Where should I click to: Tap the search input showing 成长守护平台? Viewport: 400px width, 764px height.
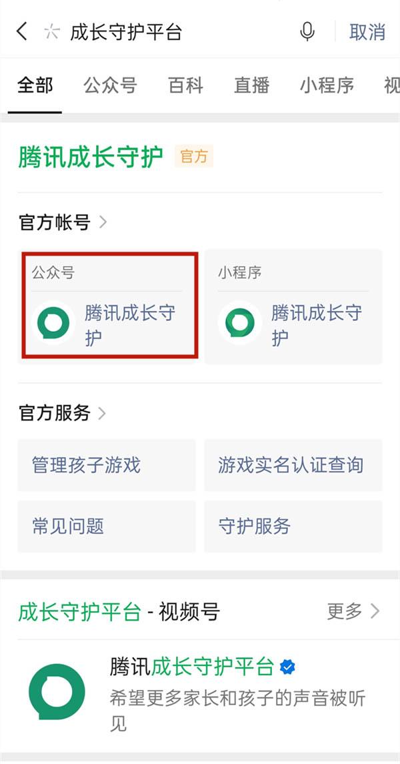[x=127, y=31]
